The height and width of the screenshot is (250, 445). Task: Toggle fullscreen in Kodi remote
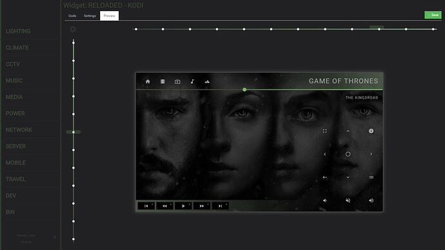point(324,131)
